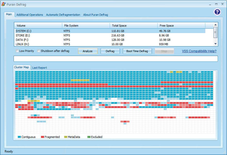Click the MetaData yellow legend swatch
This screenshot has height=155, width=227.
click(66, 137)
